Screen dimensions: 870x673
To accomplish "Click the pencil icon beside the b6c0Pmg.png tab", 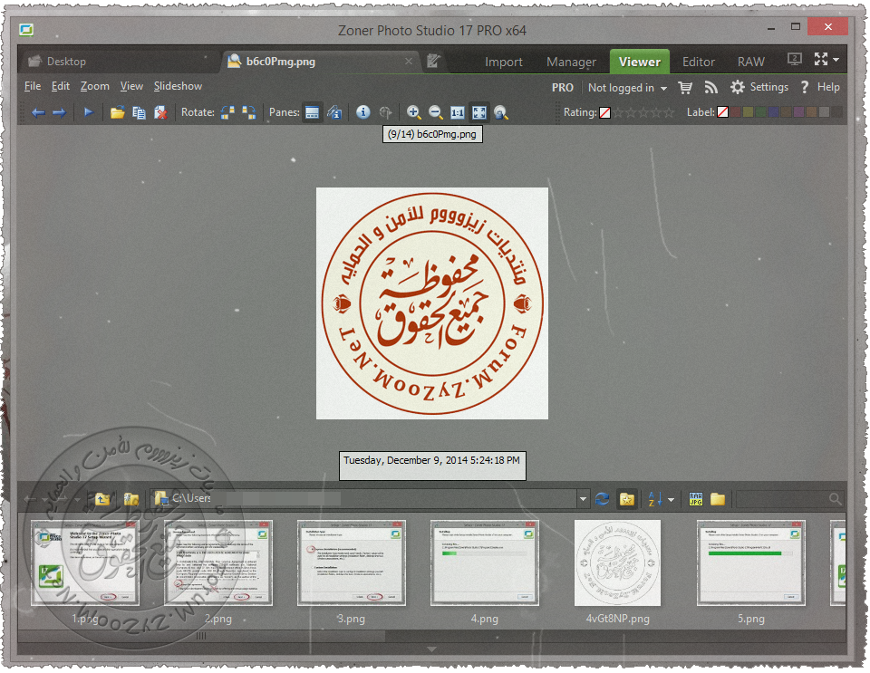I will [x=433, y=61].
